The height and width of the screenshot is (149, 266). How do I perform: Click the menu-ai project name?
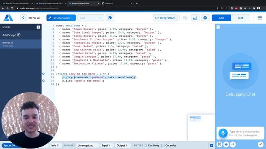tap(34, 18)
